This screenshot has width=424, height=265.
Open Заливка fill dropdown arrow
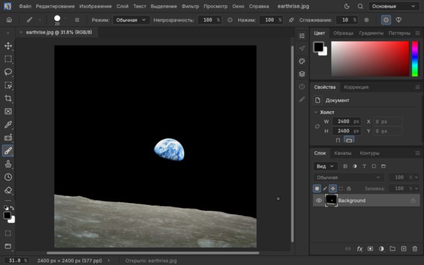(x=416, y=188)
